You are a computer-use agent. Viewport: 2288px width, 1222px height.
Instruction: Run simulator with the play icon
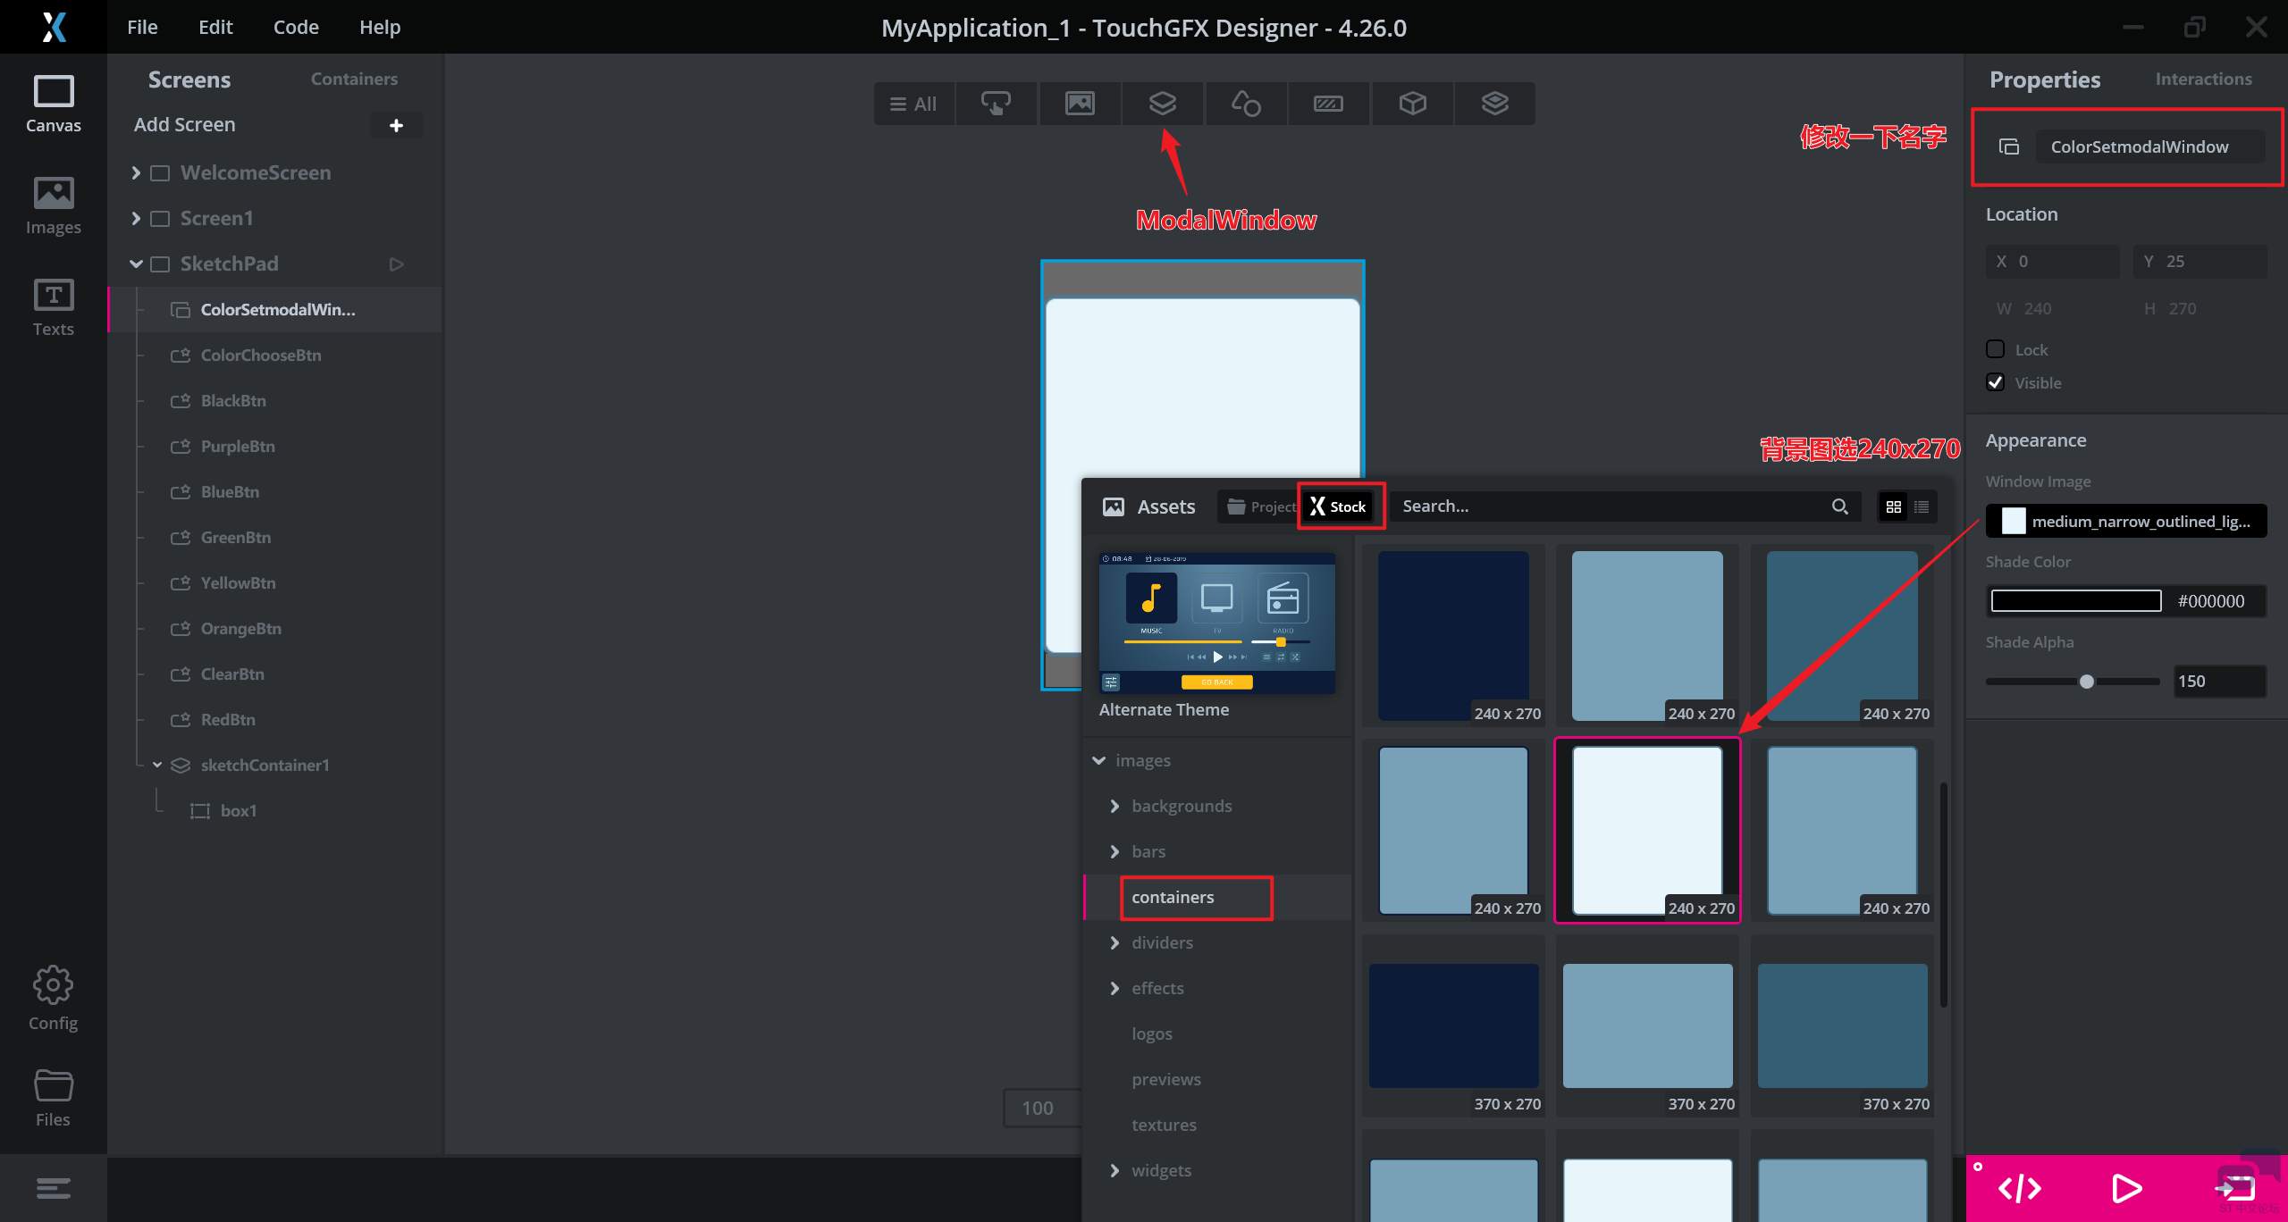click(x=2126, y=1188)
